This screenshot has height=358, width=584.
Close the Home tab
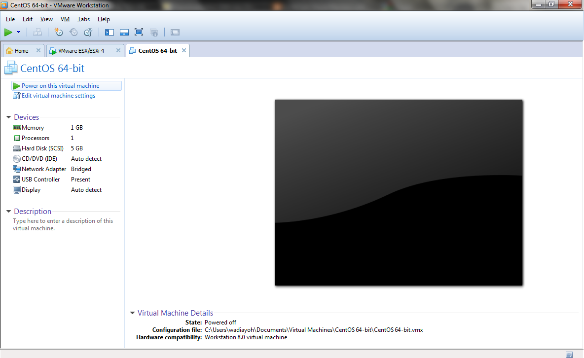point(38,50)
